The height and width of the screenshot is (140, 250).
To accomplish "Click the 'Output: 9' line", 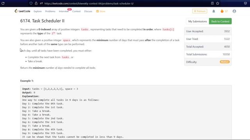I will coord(29,93).
